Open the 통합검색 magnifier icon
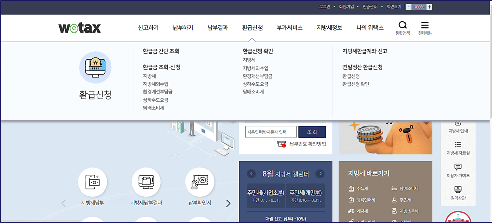The height and width of the screenshot is (223, 492). [x=402, y=25]
